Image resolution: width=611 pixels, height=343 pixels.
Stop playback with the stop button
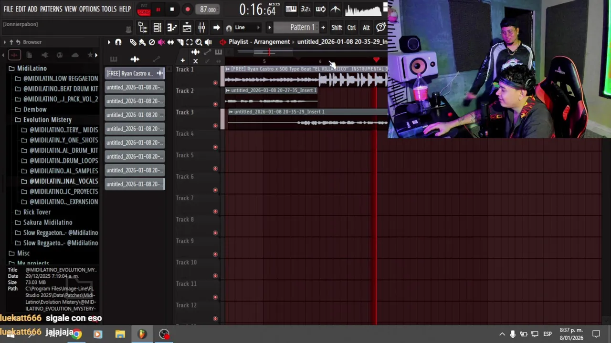pyautogui.click(x=172, y=10)
